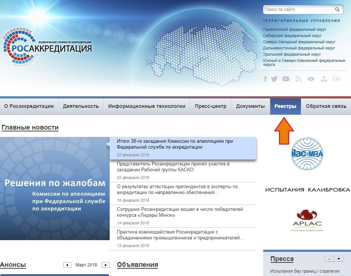Open the sitemap icon
The width and height of the screenshot is (351, 276).
[x=324, y=79]
